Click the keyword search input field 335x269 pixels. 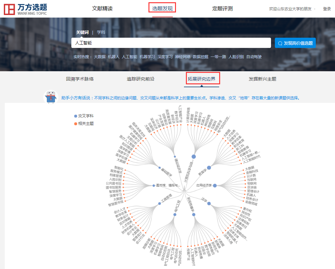[x=171, y=43]
